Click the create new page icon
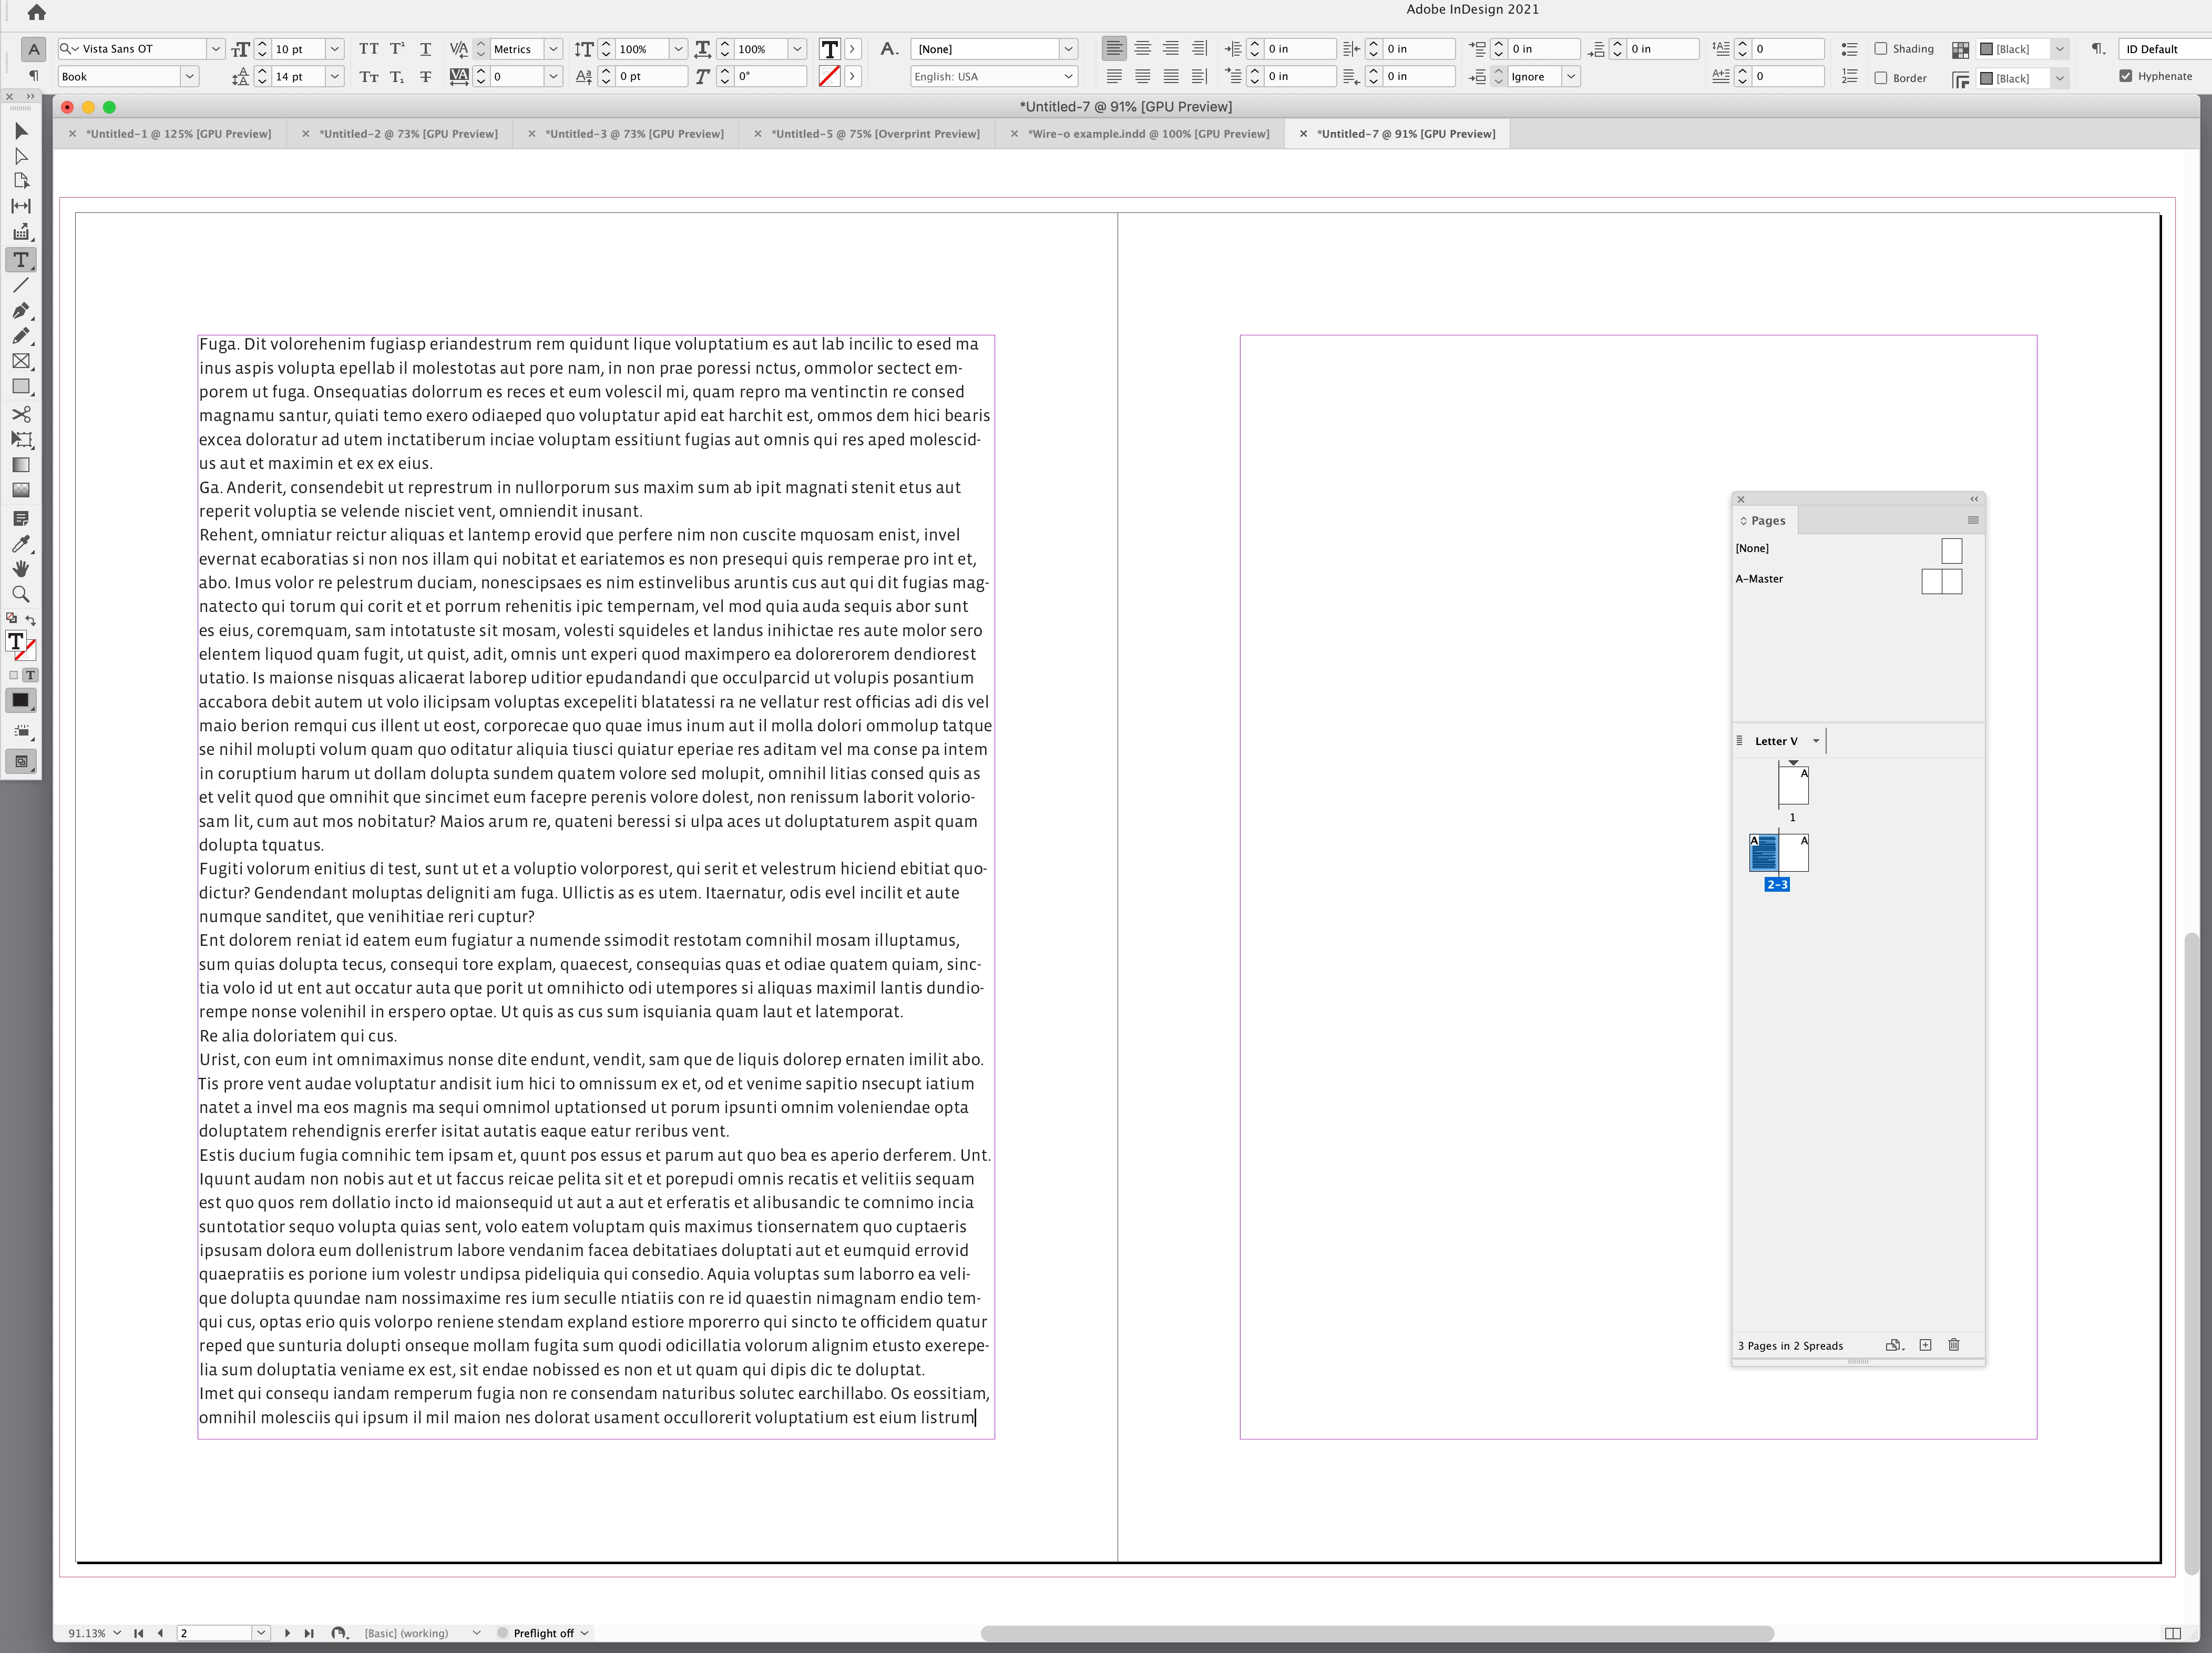This screenshot has height=1653, width=2212. [1925, 1345]
